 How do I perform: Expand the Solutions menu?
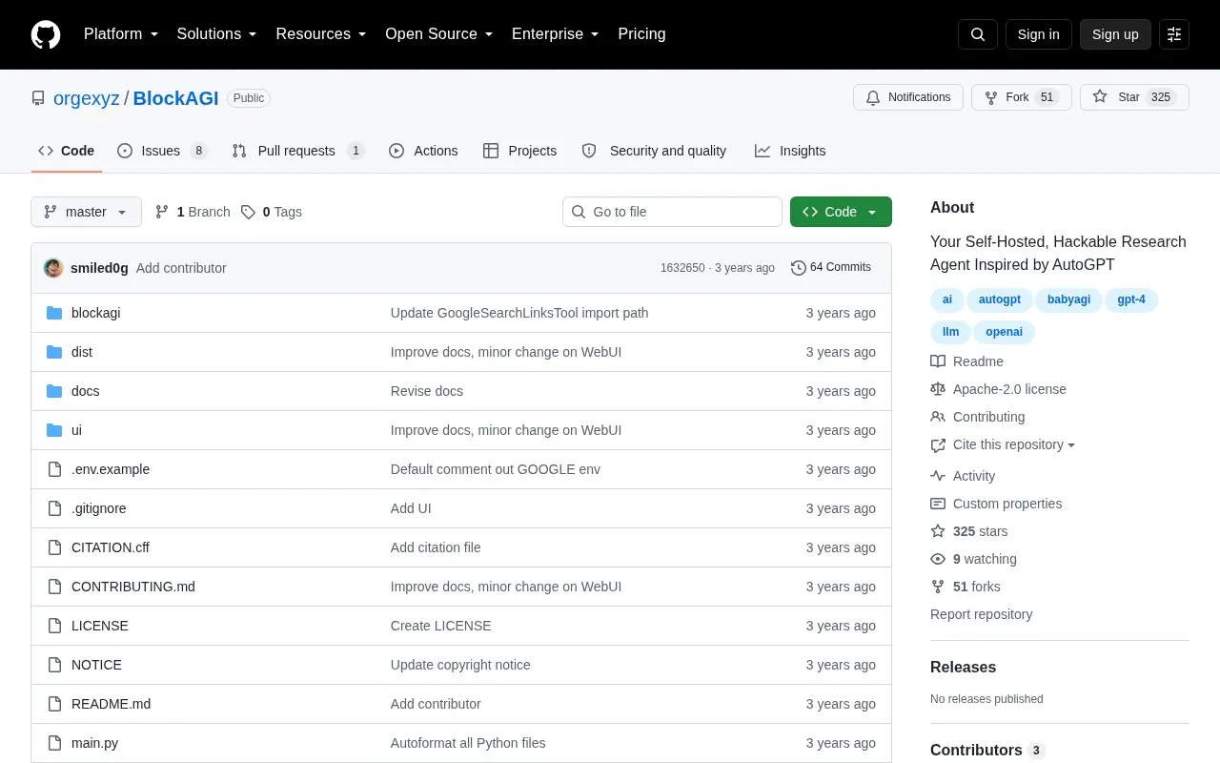[x=217, y=34]
